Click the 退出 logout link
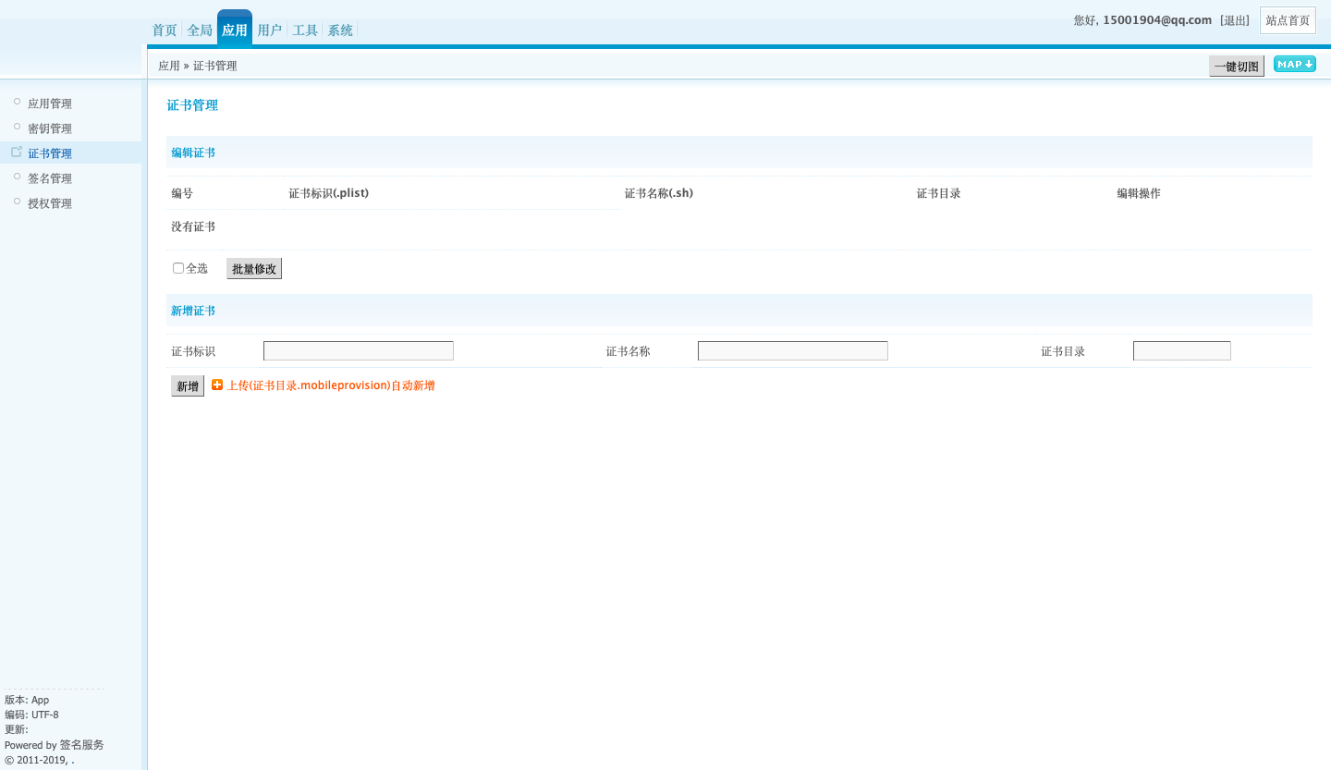 pos(1235,20)
